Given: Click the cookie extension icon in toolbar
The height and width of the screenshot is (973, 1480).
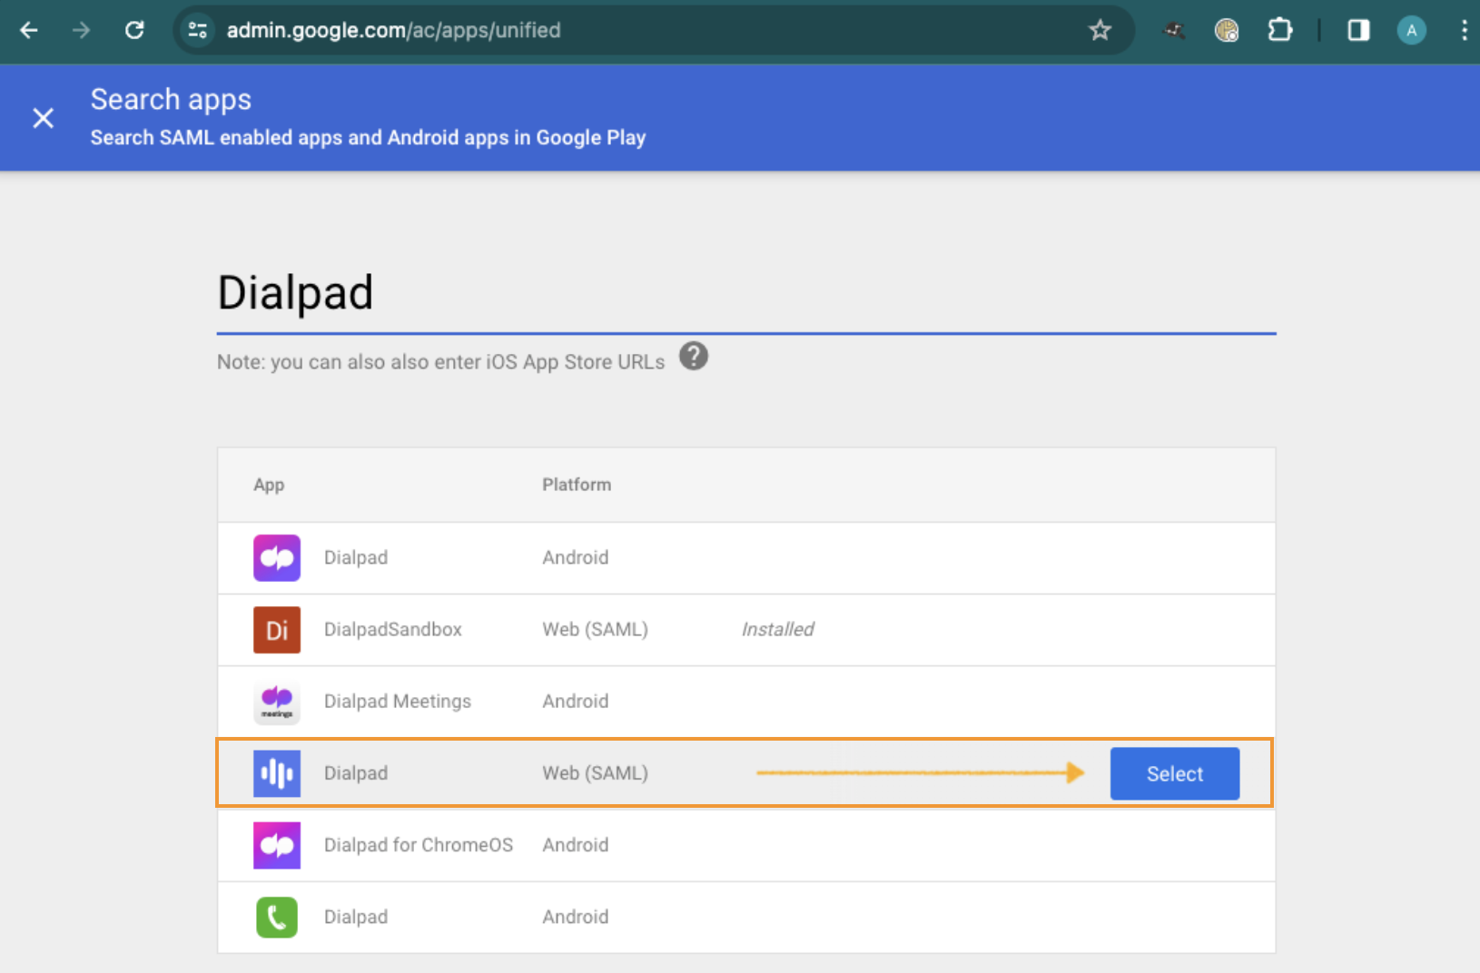Looking at the screenshot, I should [1227, 30].
